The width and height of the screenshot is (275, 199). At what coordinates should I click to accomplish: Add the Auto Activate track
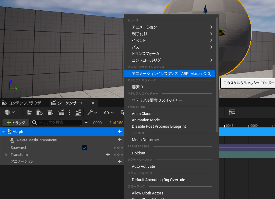click(x=170, y=166)
